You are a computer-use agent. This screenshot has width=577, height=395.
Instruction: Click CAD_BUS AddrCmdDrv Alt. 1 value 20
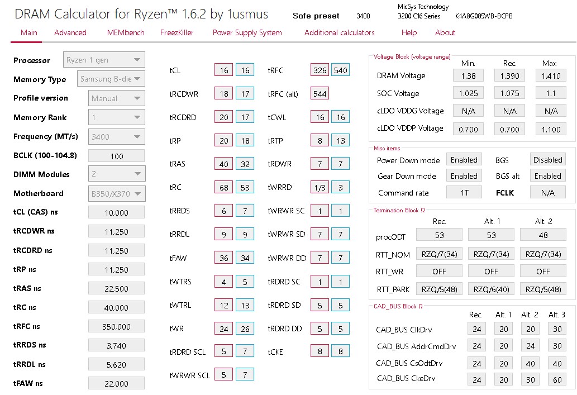[x=504, y=346]
